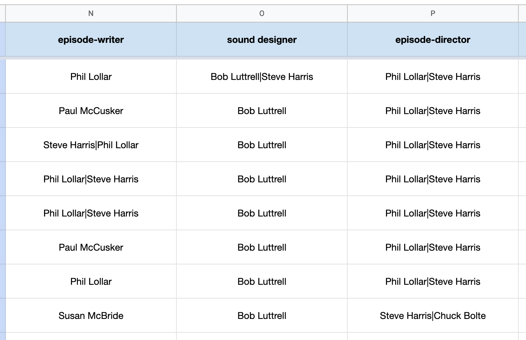This screenshot has height=340, width=526.
Task: Select the last Phil Lollar writer cell
Action: pyautogui.click(x=91, y=282)
